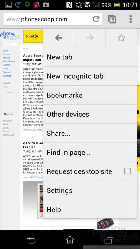
Task: Open recent apps from the navigation bar
Action: [109, 240]
